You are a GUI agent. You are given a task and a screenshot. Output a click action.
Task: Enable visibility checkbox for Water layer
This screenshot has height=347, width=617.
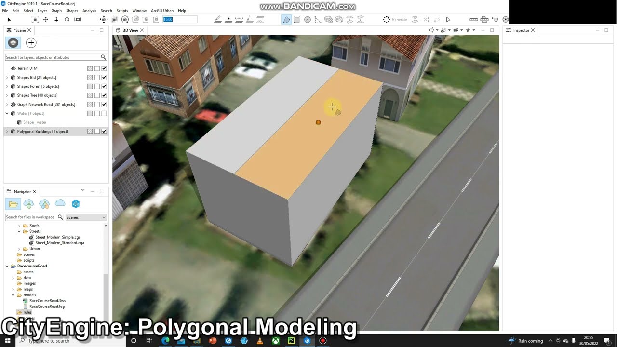coord(104,113)
